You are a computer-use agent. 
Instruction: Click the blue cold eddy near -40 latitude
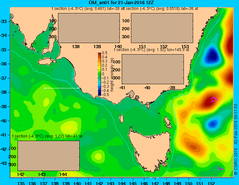point(213,123)
